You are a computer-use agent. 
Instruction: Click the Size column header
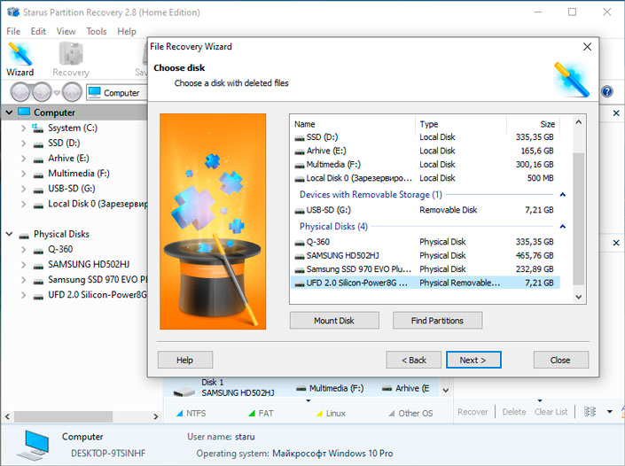click(533, 124)
